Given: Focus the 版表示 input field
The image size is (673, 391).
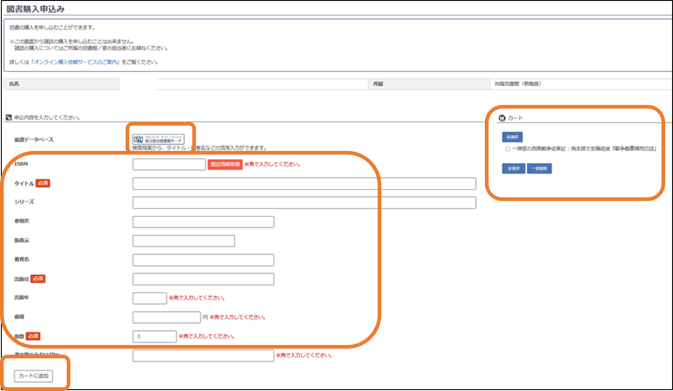Looking at the screenshot, I should tap(184, 241).
